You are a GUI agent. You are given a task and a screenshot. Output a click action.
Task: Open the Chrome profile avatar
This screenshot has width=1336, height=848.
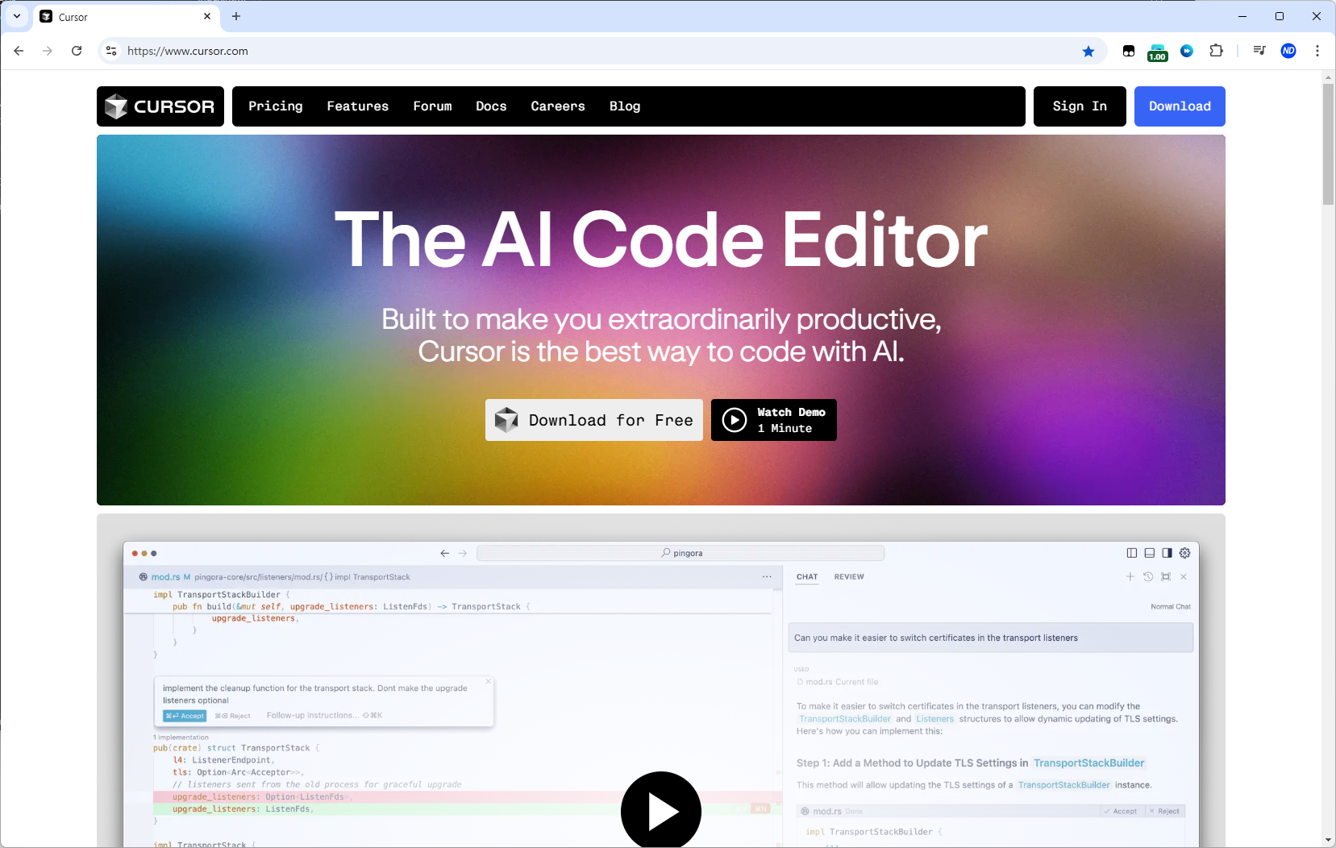tap(1288, 51)
